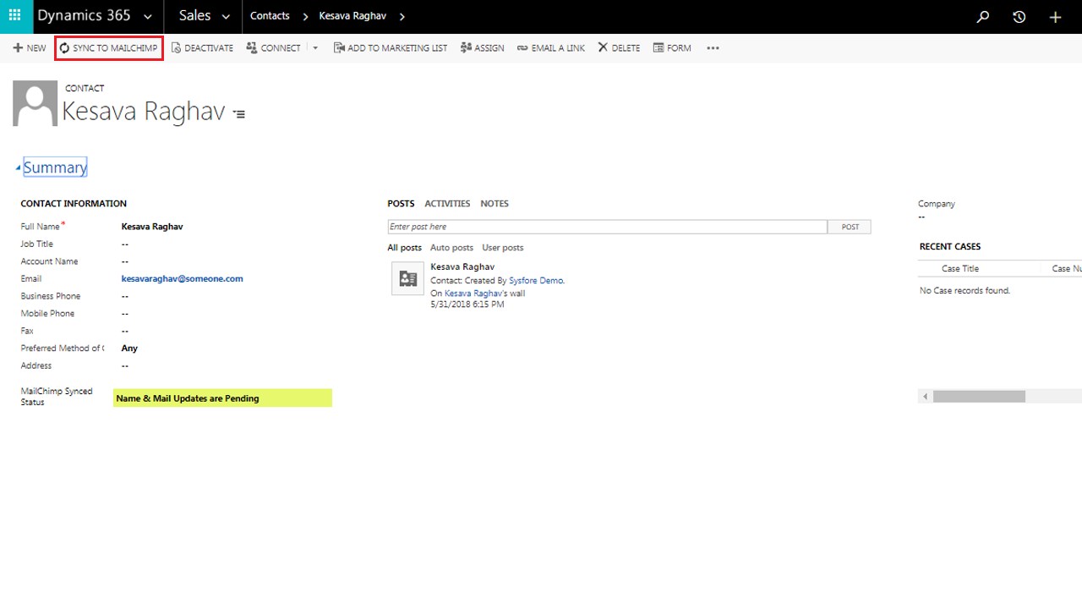Open the Connect dropdown arrow
This screenshot has width=1082, height=609.
[315, 48]
